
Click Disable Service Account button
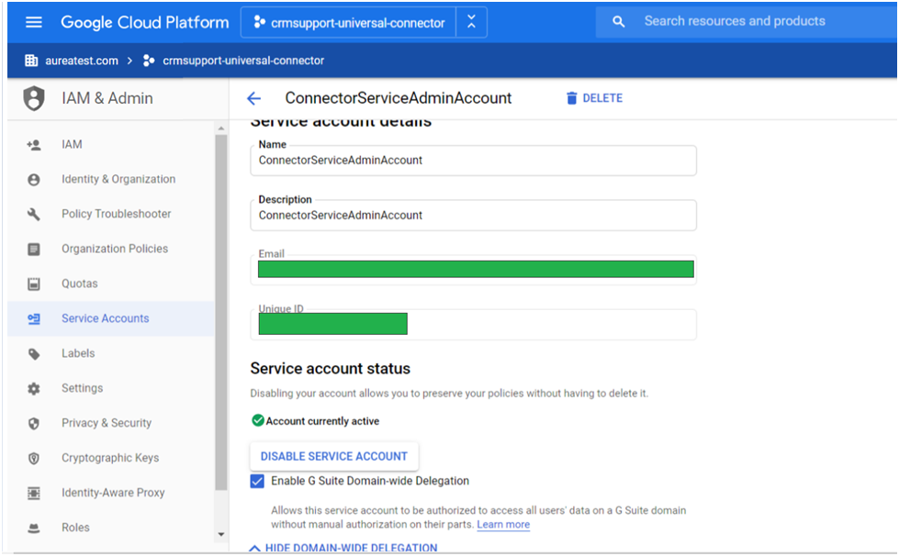click(x=334, y=456)
